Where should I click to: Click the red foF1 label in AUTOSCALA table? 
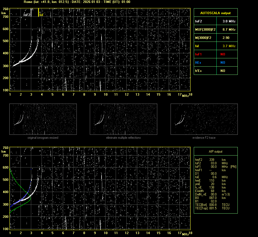coord(199,54)
